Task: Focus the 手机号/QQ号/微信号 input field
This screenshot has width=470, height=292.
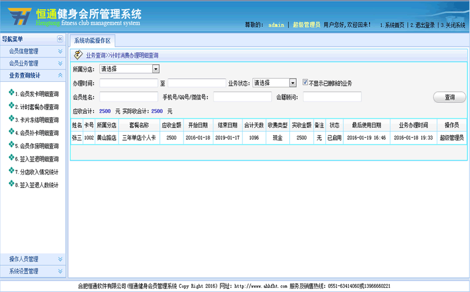Action: click(x=243, y=97)
